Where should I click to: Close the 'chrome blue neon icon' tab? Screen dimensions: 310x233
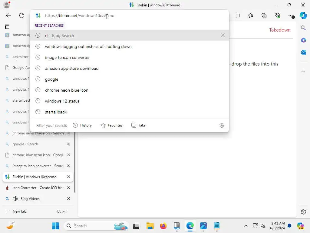coord(68,155)
